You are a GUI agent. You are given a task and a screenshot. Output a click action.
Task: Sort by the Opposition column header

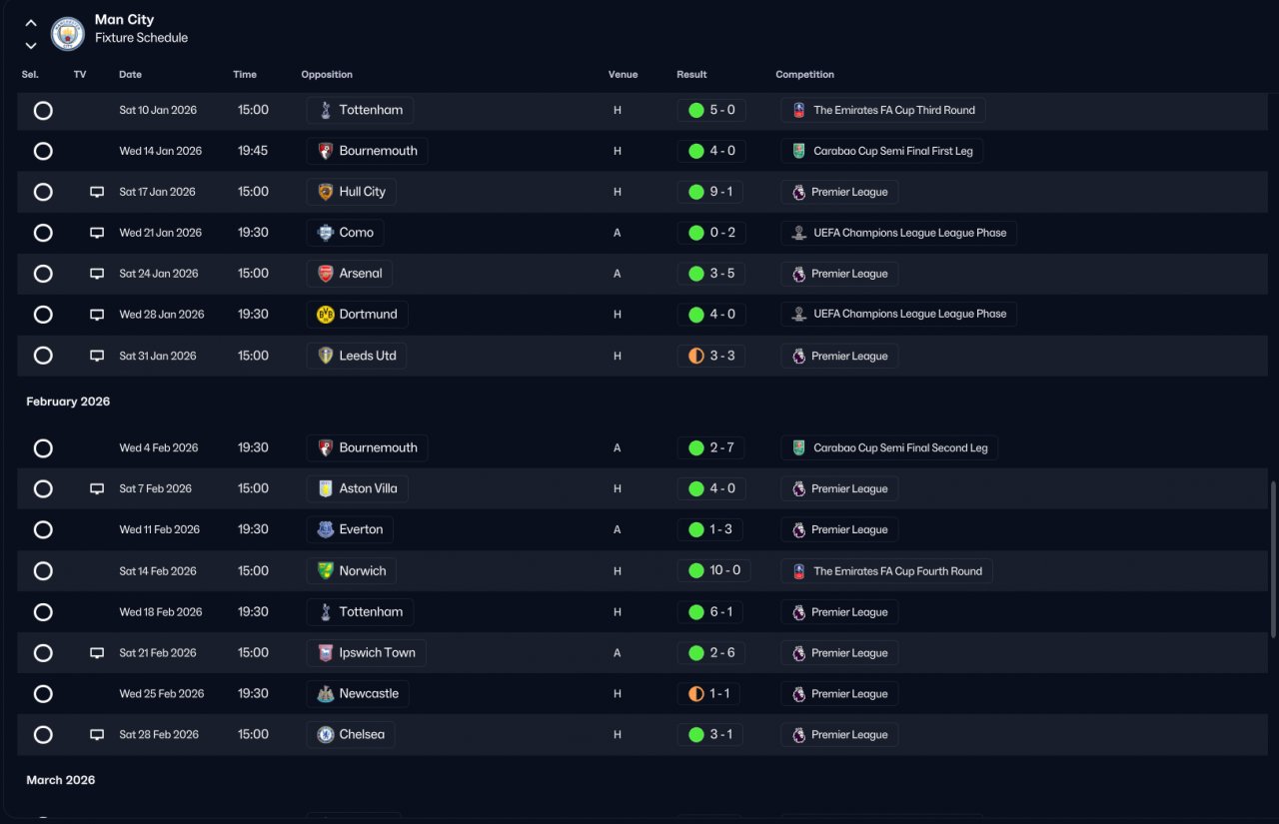pos(327,75)
